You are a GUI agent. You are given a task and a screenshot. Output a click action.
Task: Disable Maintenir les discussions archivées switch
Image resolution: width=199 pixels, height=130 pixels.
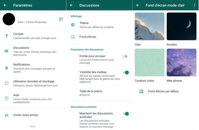click(x=126, y=114)
